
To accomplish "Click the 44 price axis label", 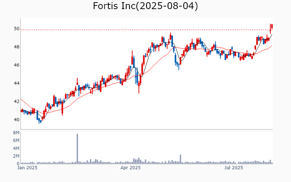I will (x=17, y=83).
